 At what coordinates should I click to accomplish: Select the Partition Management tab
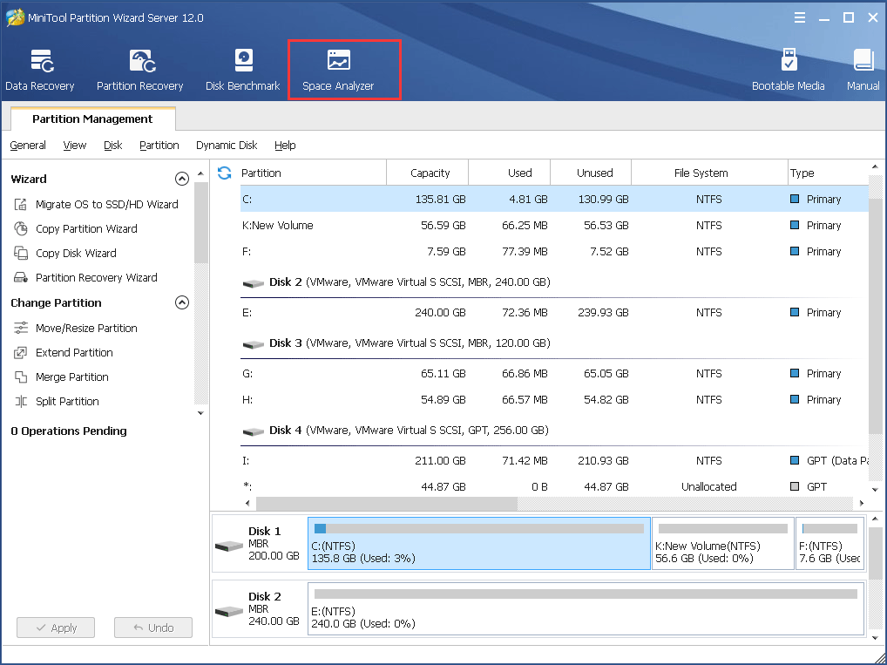[x=92, y=119]
